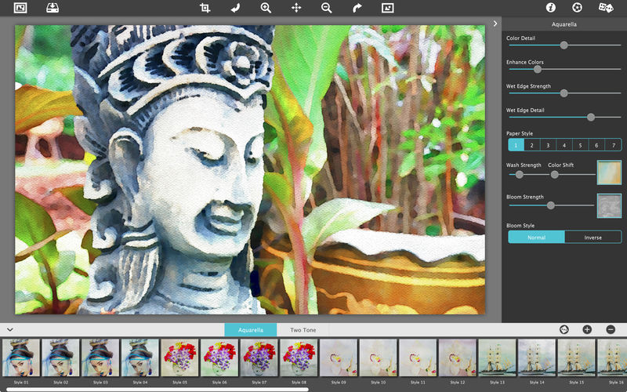Click the Wet Edge Strength slider handle

tap(564, 93)
